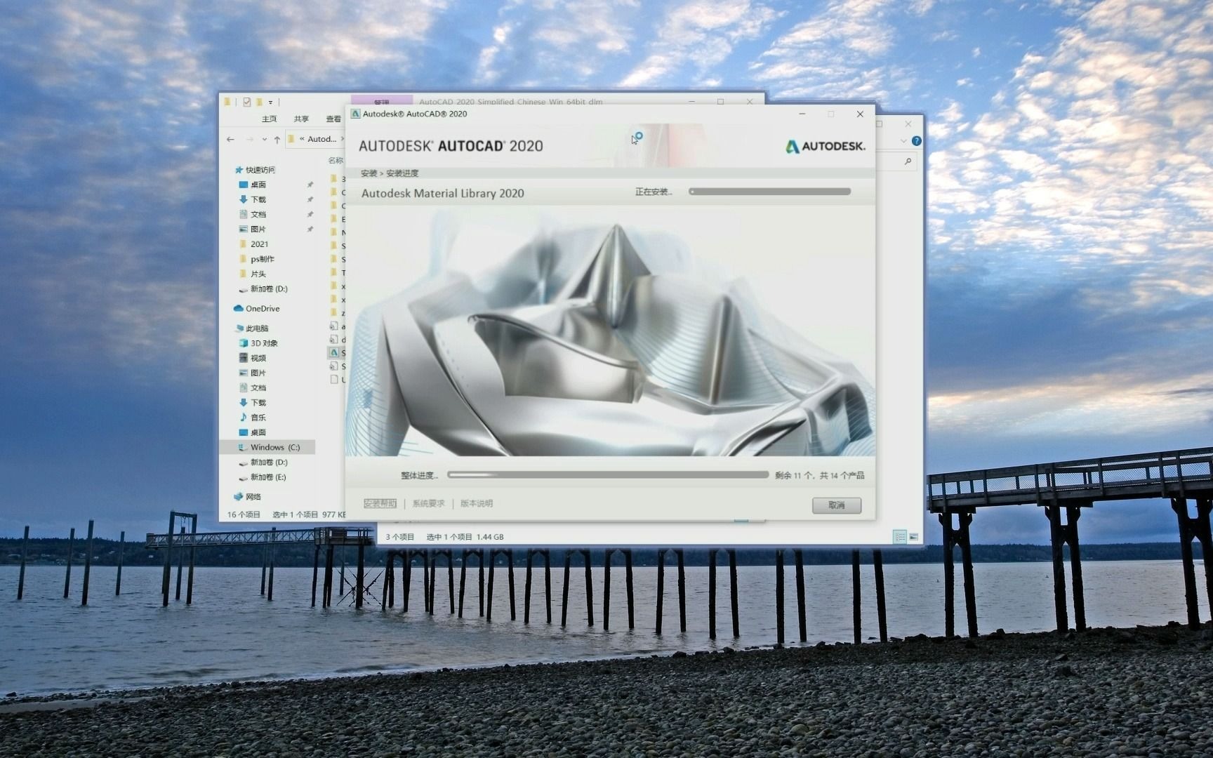Click the "16 个项目" status bar text
The height and width of the screenshot is (758, 1213).
coord(244,514)
